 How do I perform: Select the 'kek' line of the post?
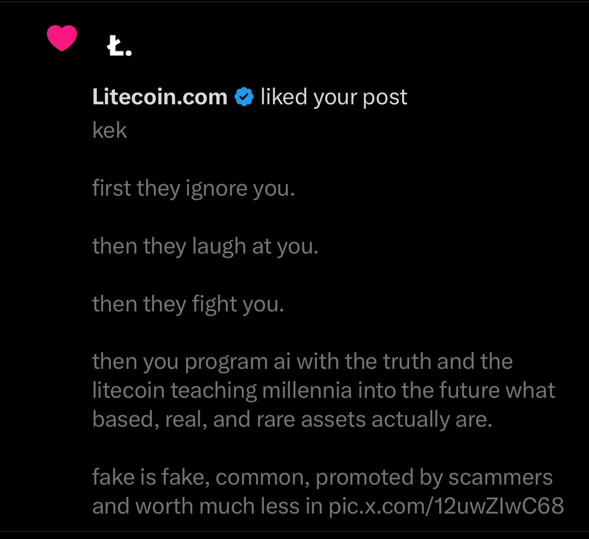tap(109, 130)
